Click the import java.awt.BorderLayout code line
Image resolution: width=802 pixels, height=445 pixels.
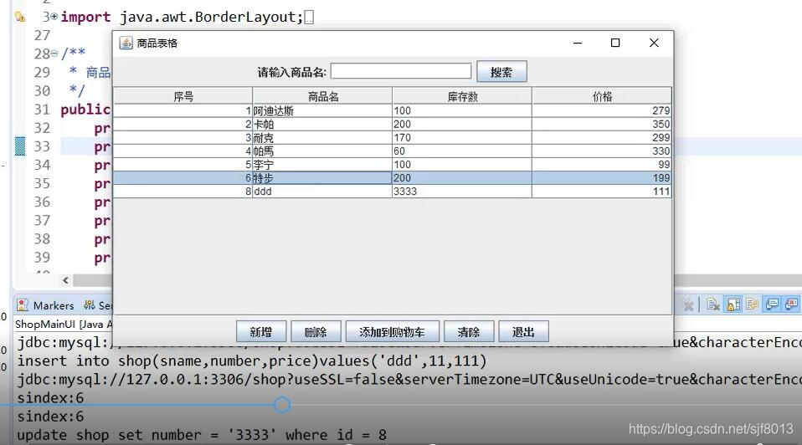coord(183,17)
